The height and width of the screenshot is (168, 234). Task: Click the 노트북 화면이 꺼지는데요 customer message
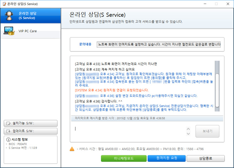(x=116, y=64)
